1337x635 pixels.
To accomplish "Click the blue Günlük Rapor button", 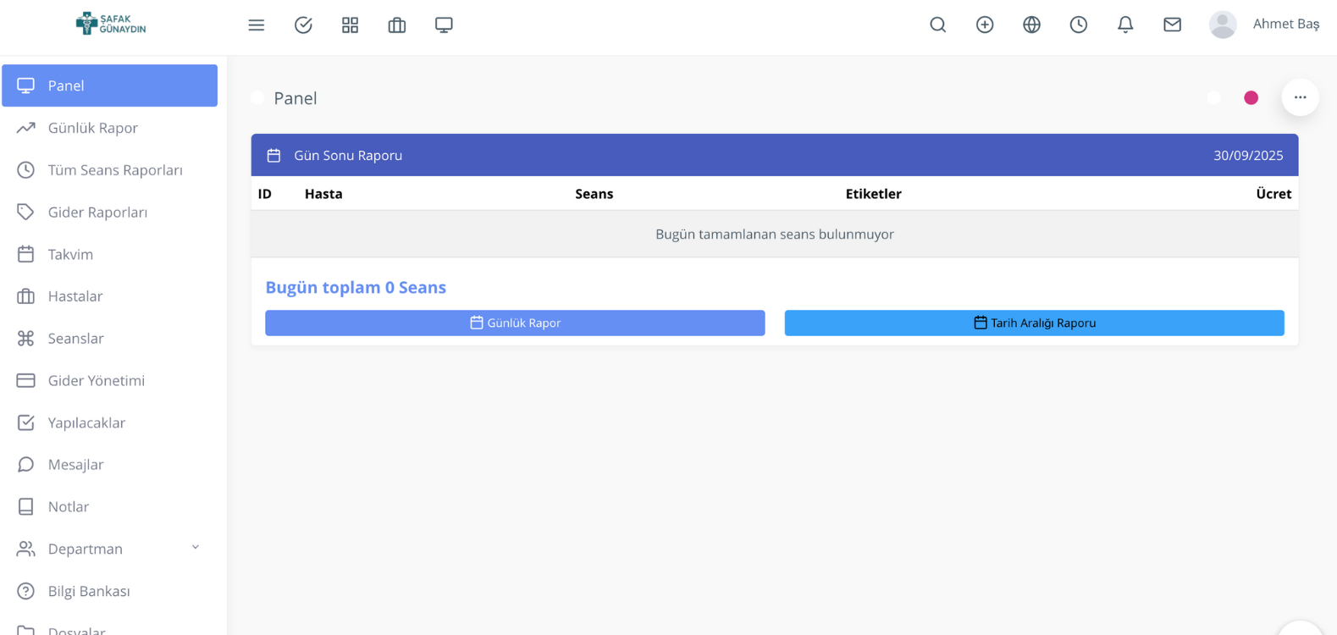I will (515, 323).
